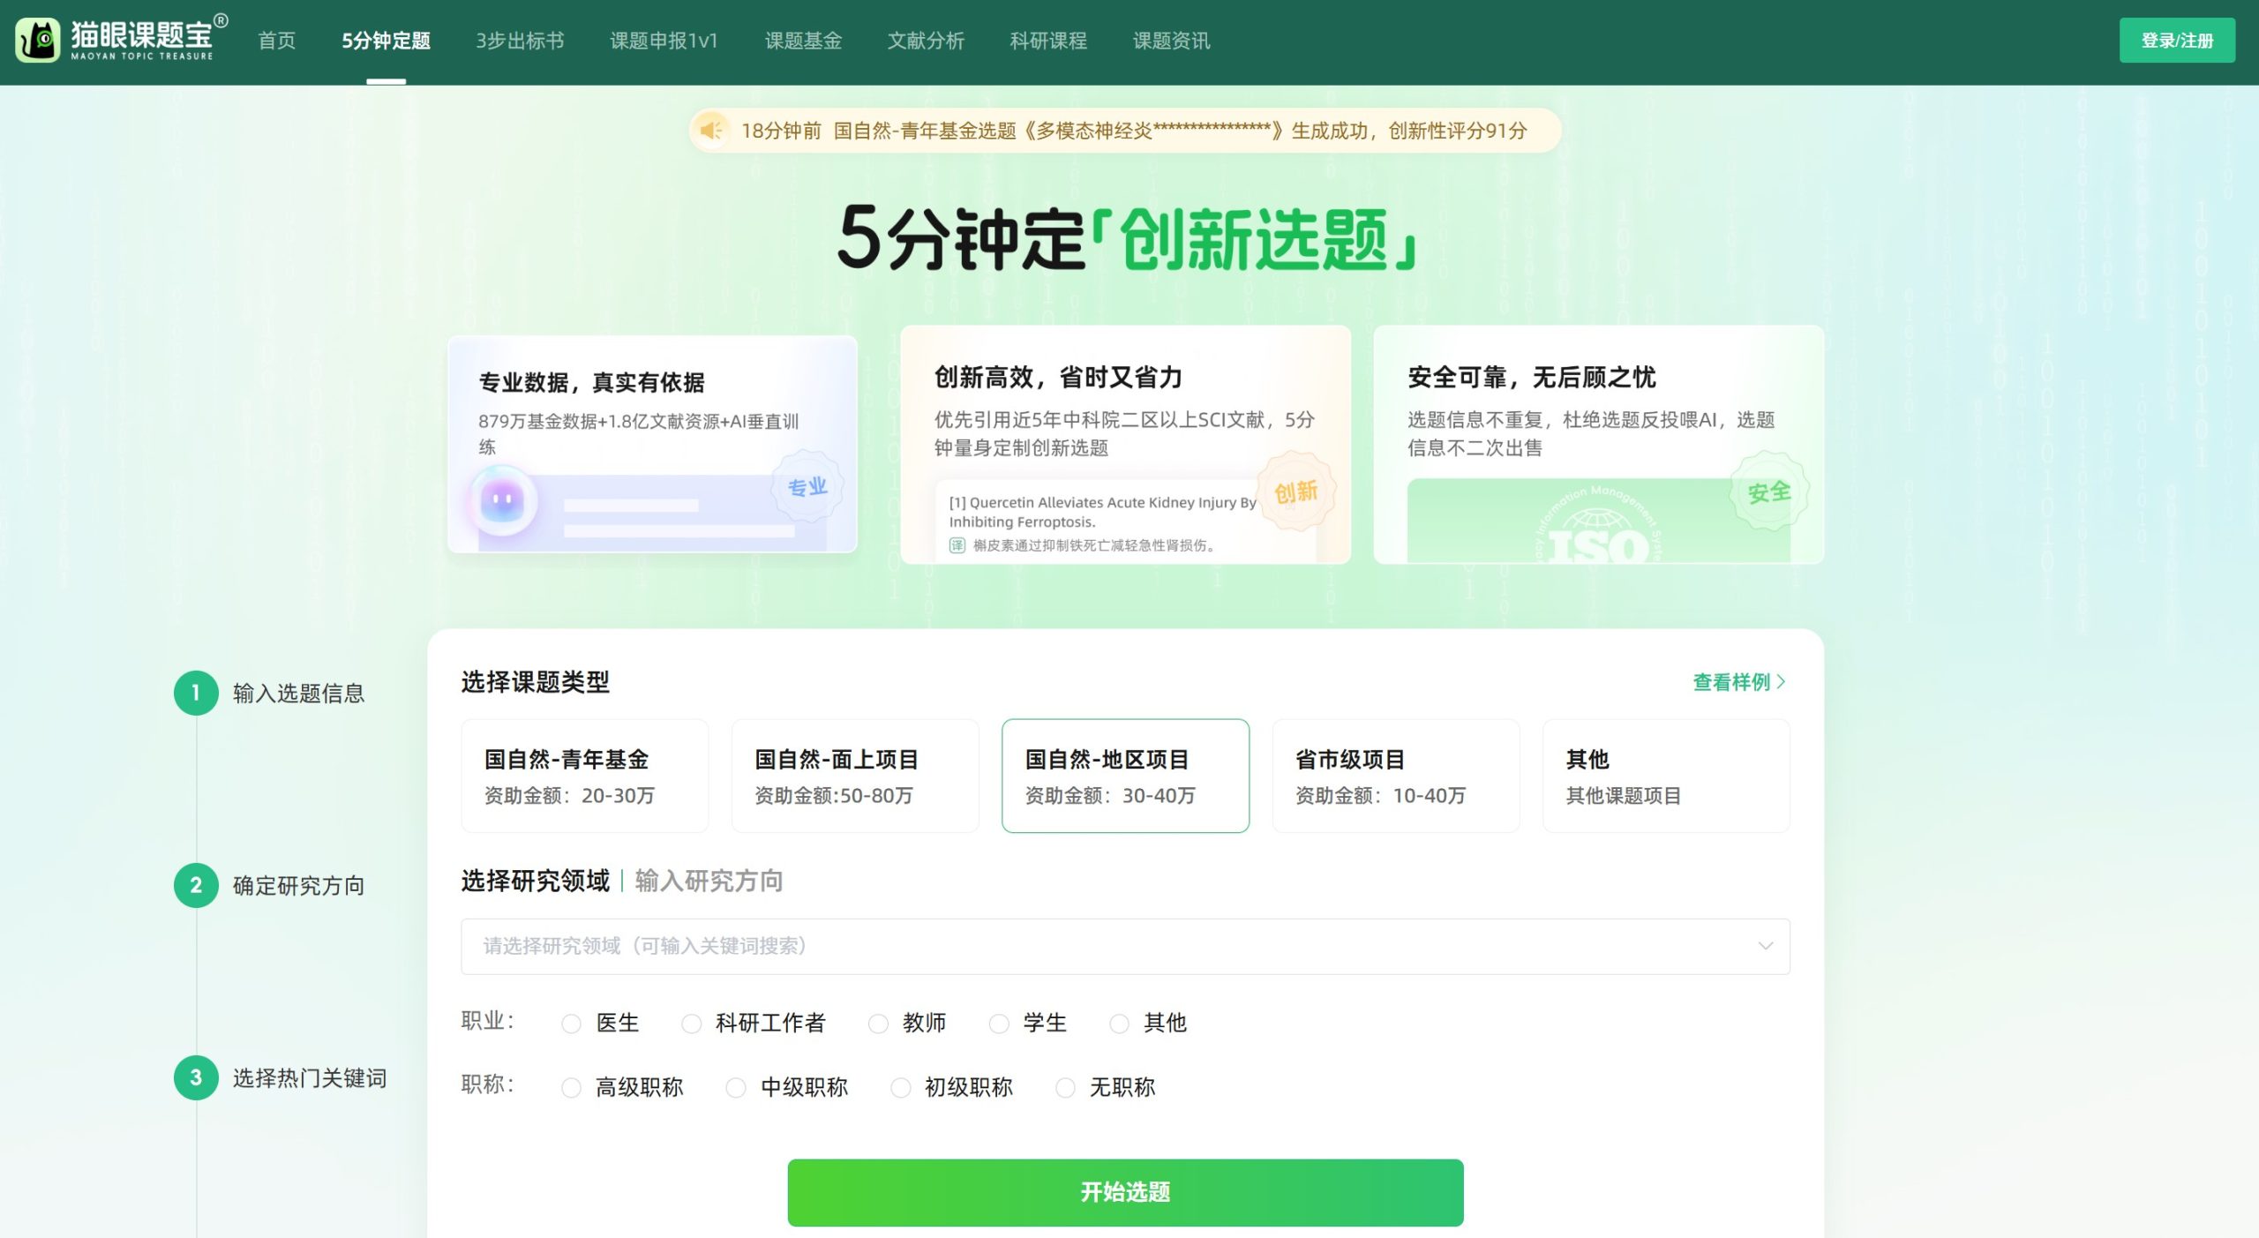Click the speaker icon in the announcement banner
Screen dimensions: 2259x1238
click(x=711, y=131)
